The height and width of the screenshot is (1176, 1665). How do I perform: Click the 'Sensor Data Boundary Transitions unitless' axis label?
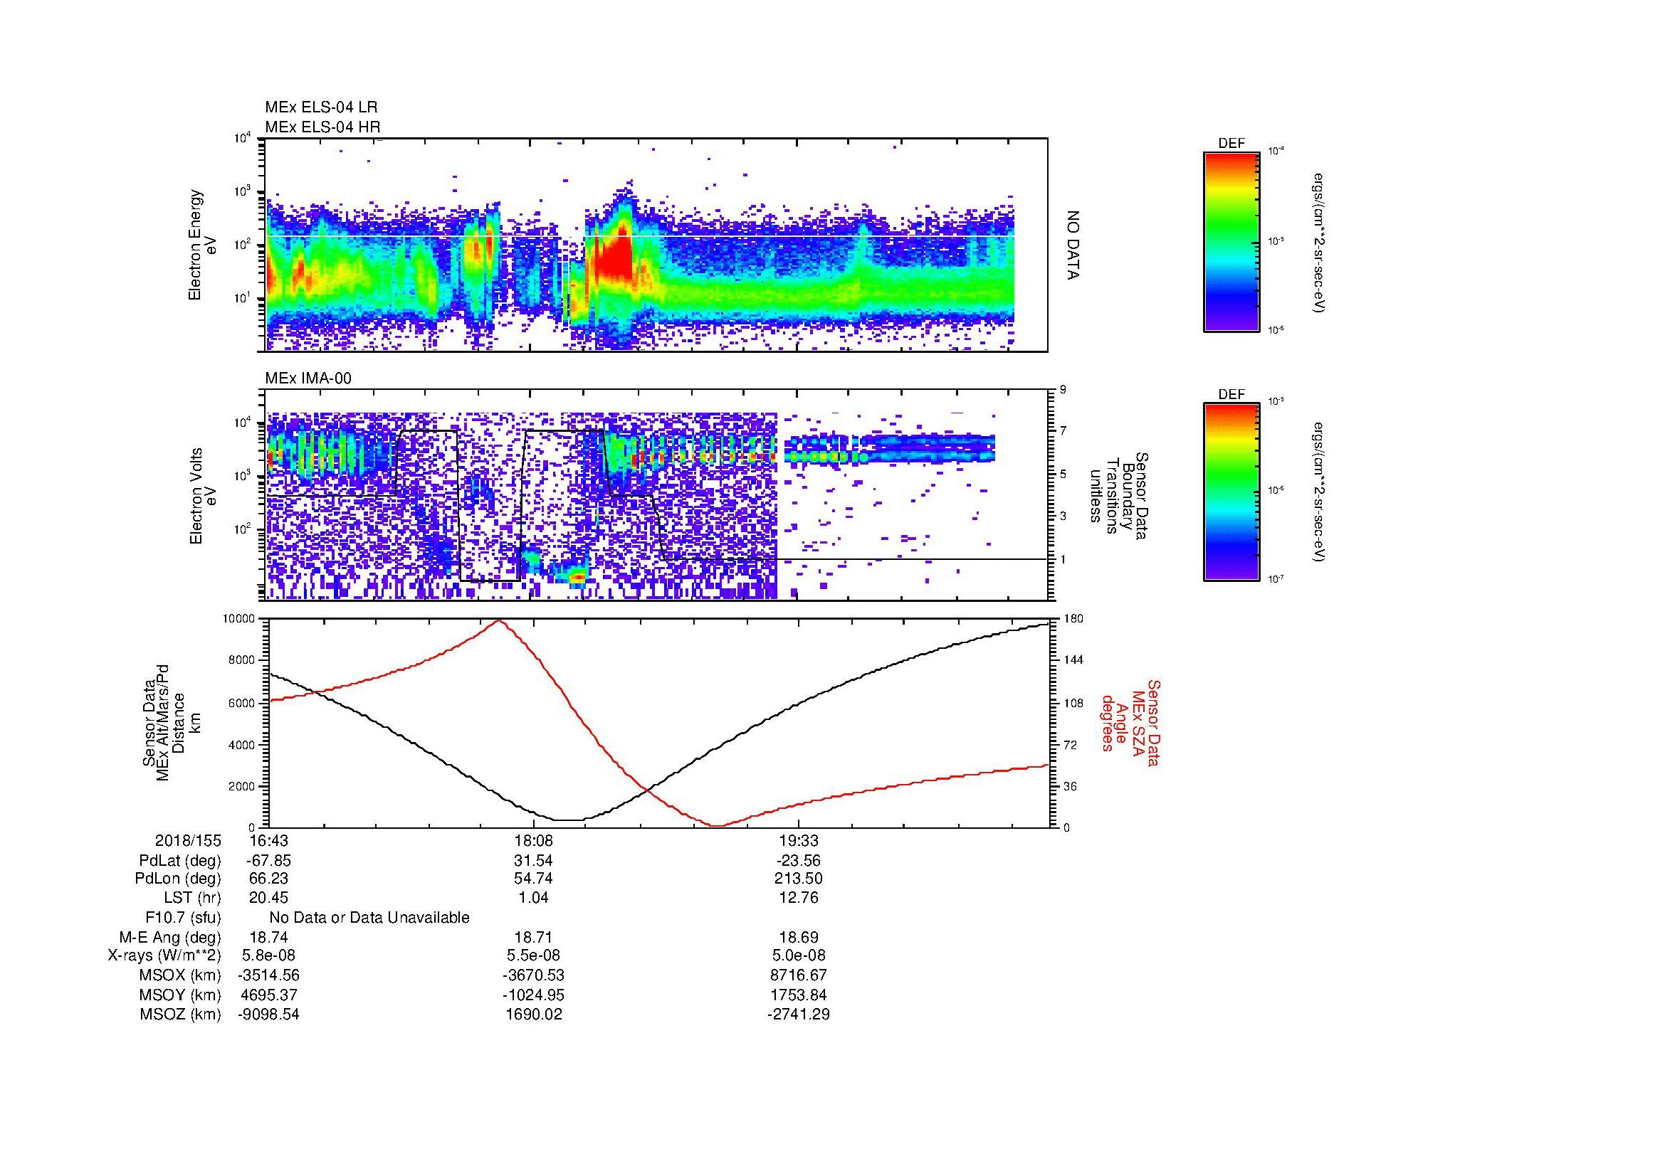click(1119, 496)
